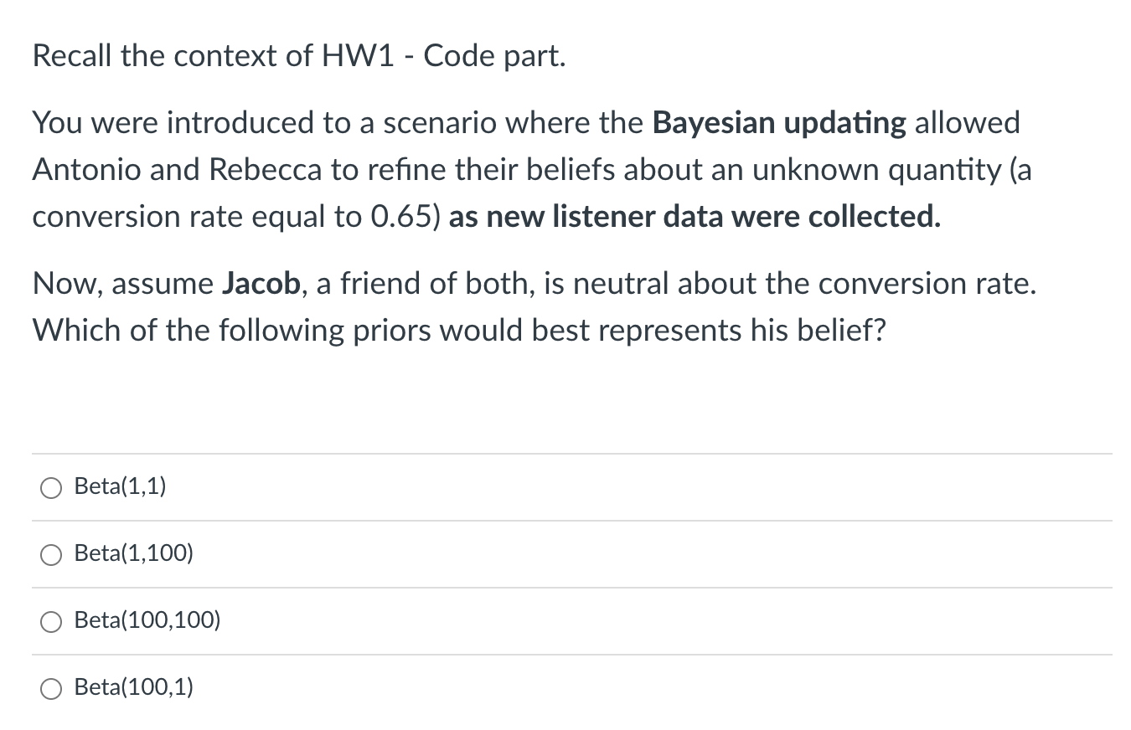Image resolution: width=1131 pixels, height=730 pixels.
Task: Mark the last answer option
Action: point(52,688)
